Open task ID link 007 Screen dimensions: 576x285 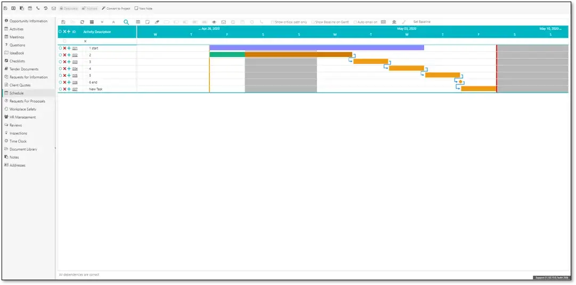tap(75, 89)
